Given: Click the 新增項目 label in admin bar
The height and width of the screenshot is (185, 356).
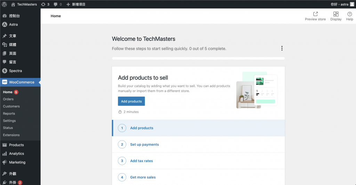Looking at the screenshot, I should [79, 4].
